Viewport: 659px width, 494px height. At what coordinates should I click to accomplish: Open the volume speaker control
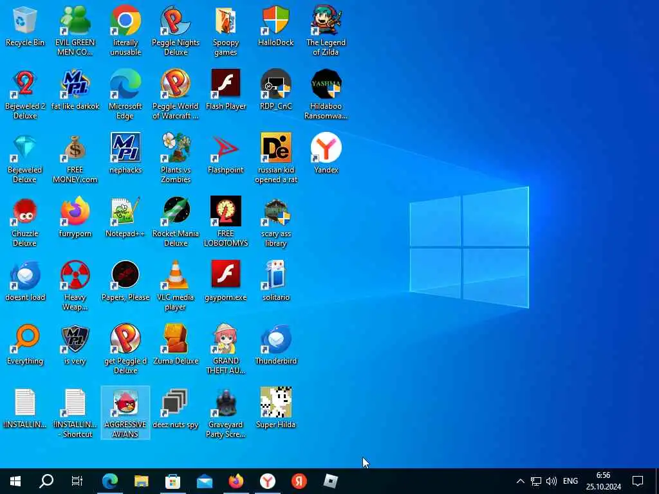click(x=552, y=481)
